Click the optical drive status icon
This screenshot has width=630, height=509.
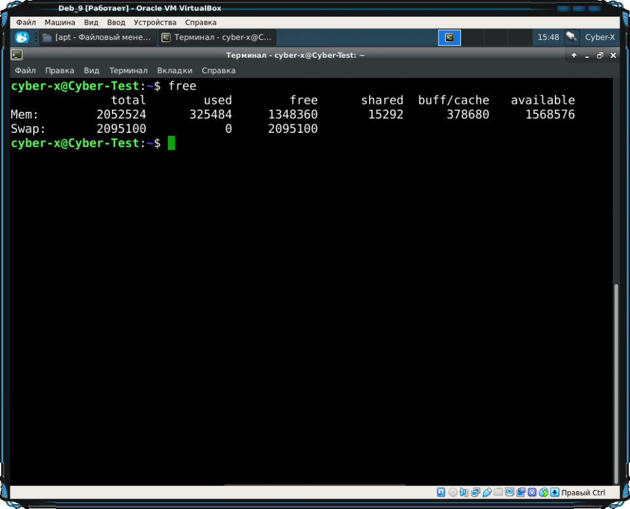pos(452,492)
